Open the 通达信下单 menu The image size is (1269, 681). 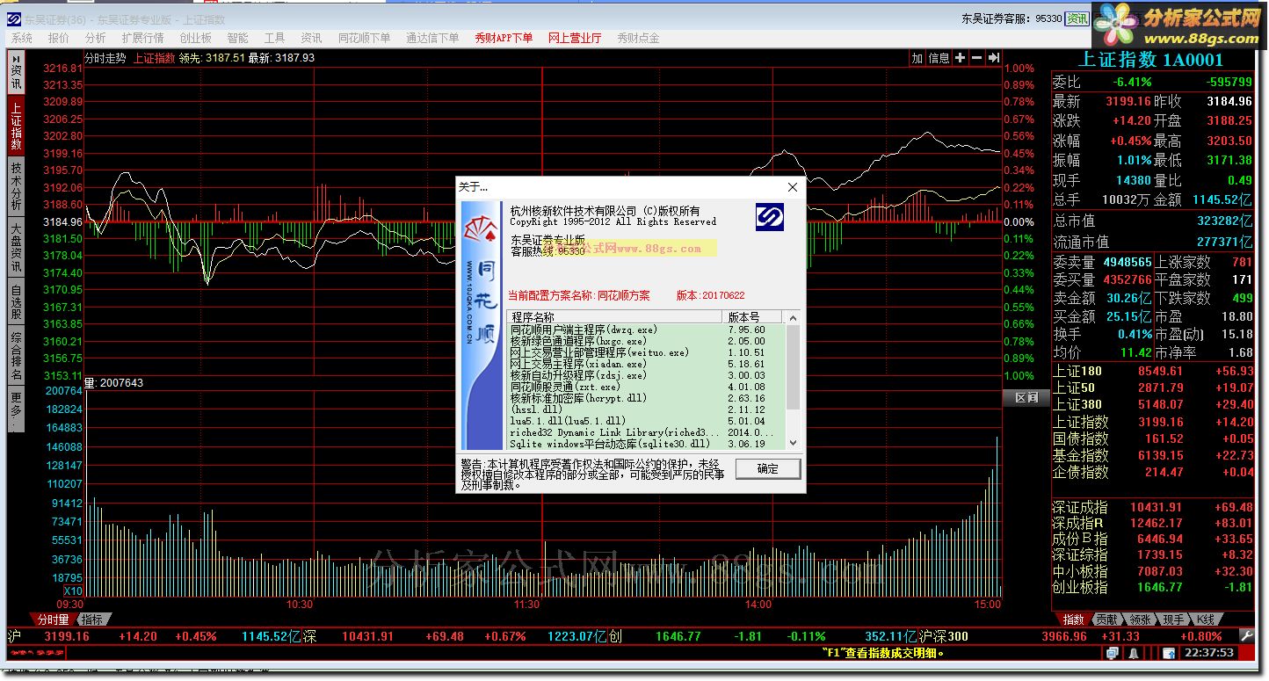coord(432,38)
